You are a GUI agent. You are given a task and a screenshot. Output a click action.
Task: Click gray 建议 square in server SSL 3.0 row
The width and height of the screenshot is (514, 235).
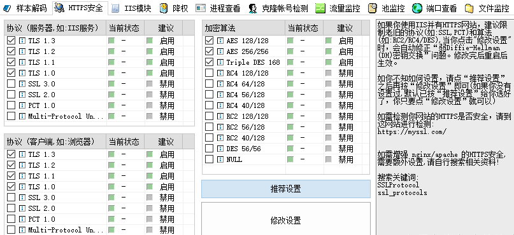tap(150, 84)
